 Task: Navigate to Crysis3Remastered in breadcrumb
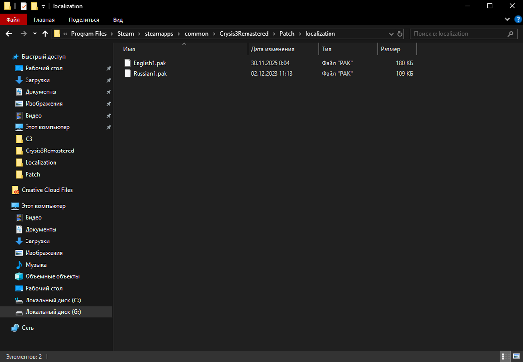tap(244, 34)
